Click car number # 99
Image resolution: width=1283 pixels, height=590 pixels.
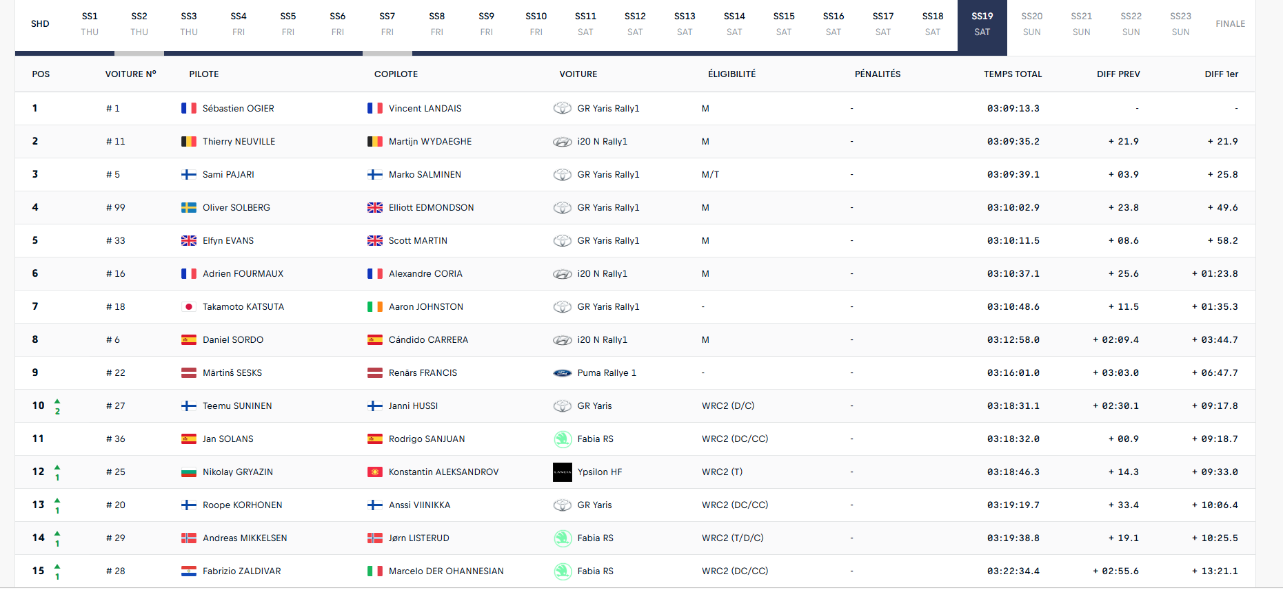click(x=116, y=207)
